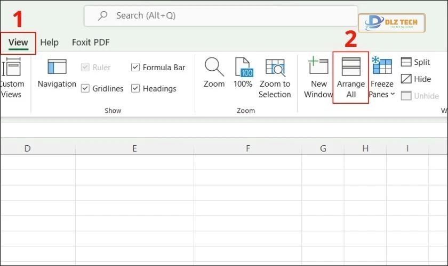
Task: Click into the Search (Alt+Q) box
Action: coord(221,15)
